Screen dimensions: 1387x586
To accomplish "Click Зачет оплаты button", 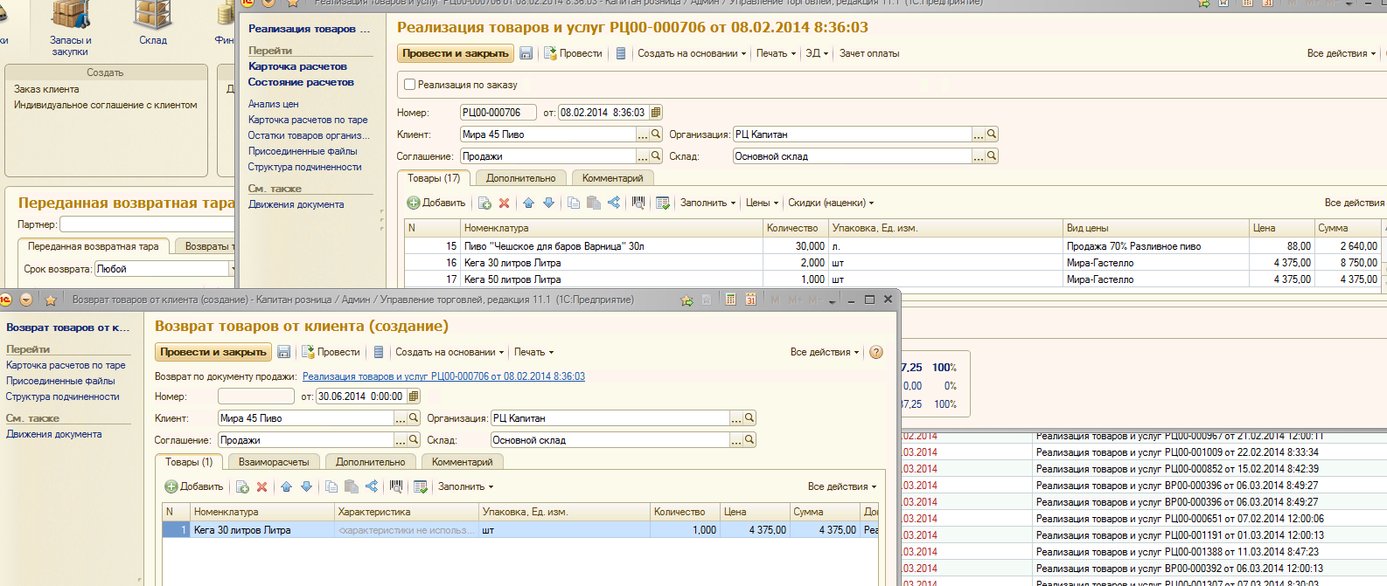I will point(869,53).
